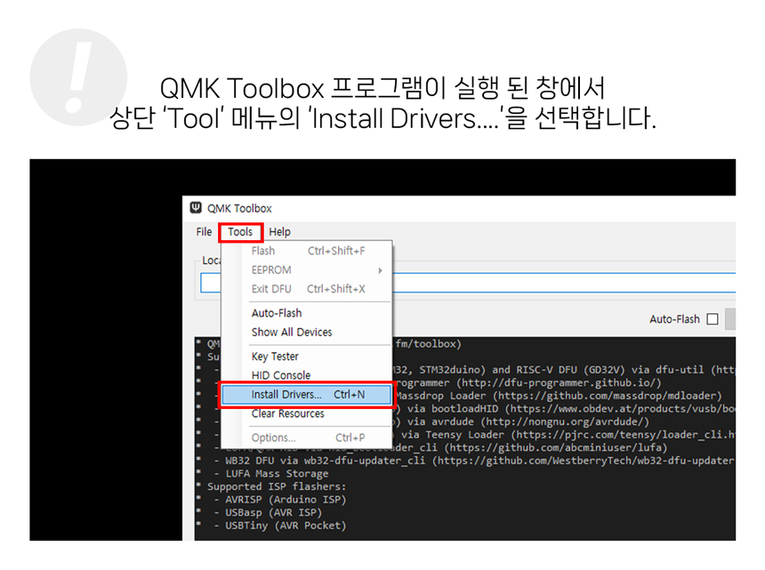The image size is (765, 570).
Task: Enable the Auto-Flash checkbox
Action: (x=713, y=319)
